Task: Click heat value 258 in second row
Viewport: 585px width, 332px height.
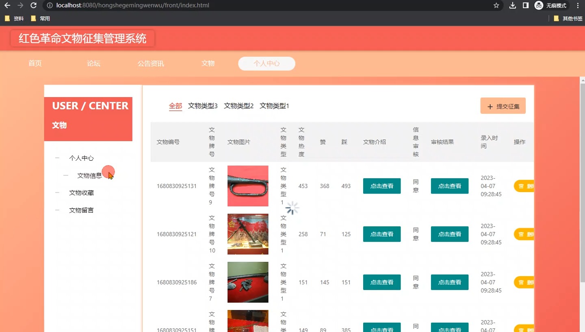Action: tap(303, 234)
